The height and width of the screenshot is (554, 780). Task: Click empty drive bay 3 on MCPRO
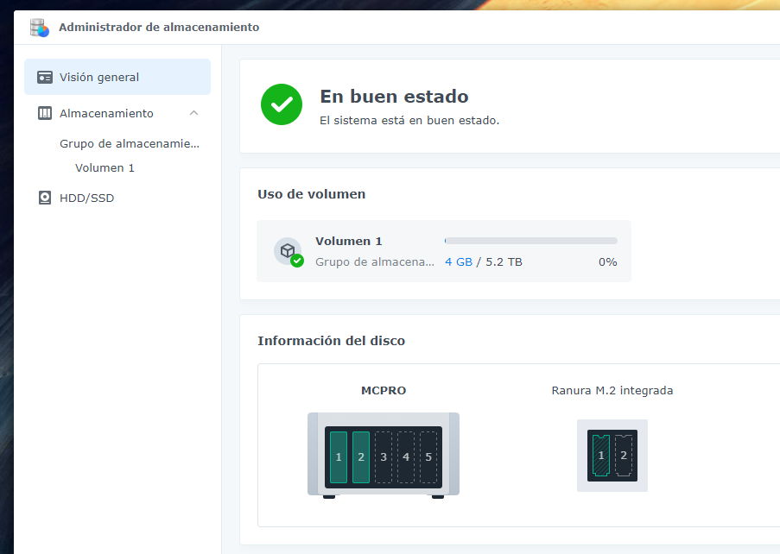click(x=384, y=456)
